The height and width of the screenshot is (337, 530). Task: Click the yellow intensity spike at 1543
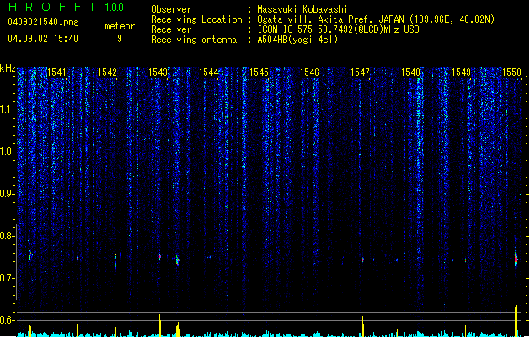pyautogui.click(x=160, y=325)
